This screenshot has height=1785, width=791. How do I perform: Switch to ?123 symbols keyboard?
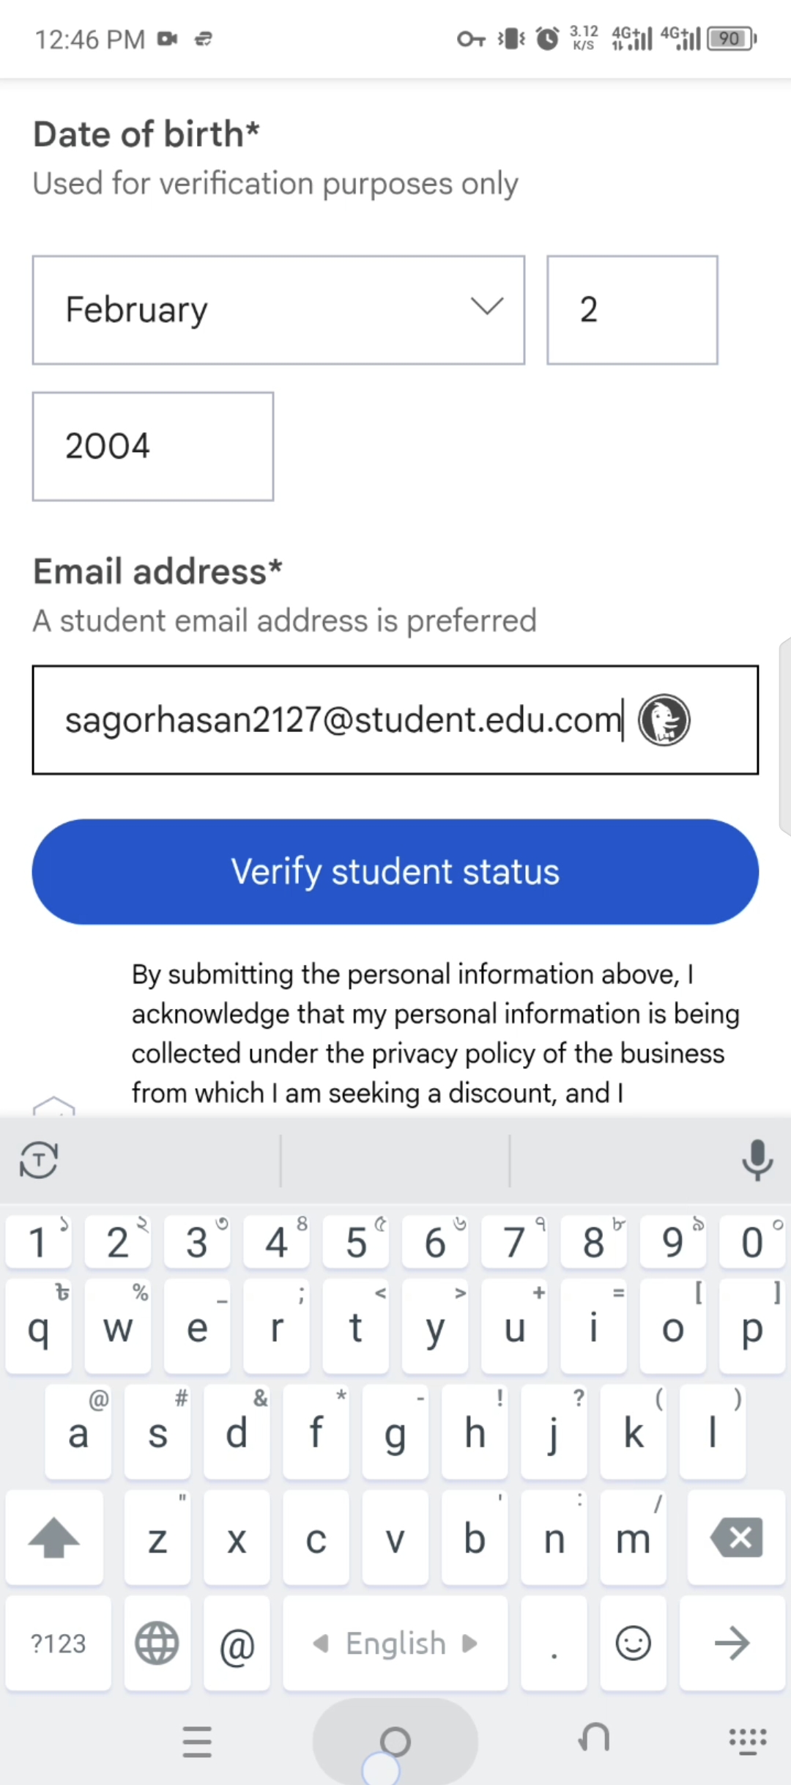pos(59,1643)
